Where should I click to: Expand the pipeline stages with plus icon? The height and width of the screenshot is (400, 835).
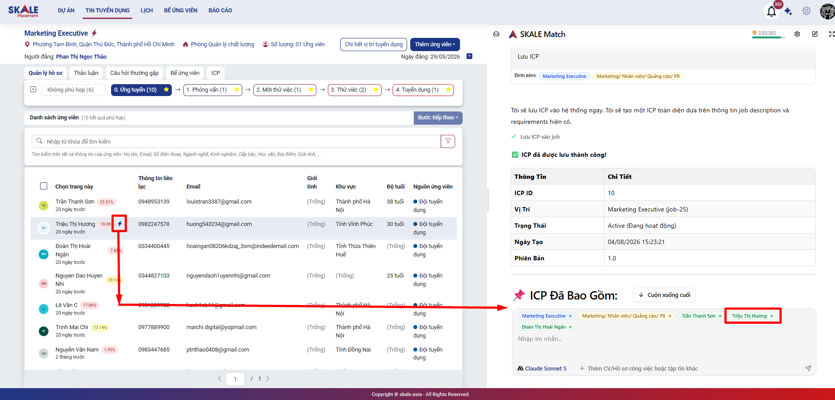click(x=33, y=89)
